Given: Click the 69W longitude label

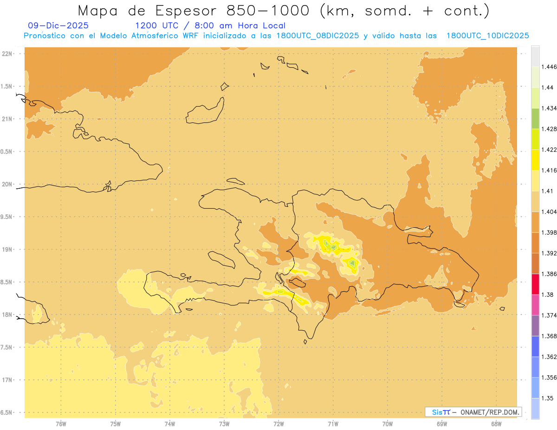Looking at the screenshot, I should [442, 423].
